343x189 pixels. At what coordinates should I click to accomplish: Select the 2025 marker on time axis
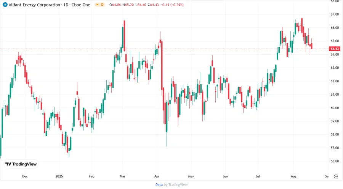click(59, 176)
